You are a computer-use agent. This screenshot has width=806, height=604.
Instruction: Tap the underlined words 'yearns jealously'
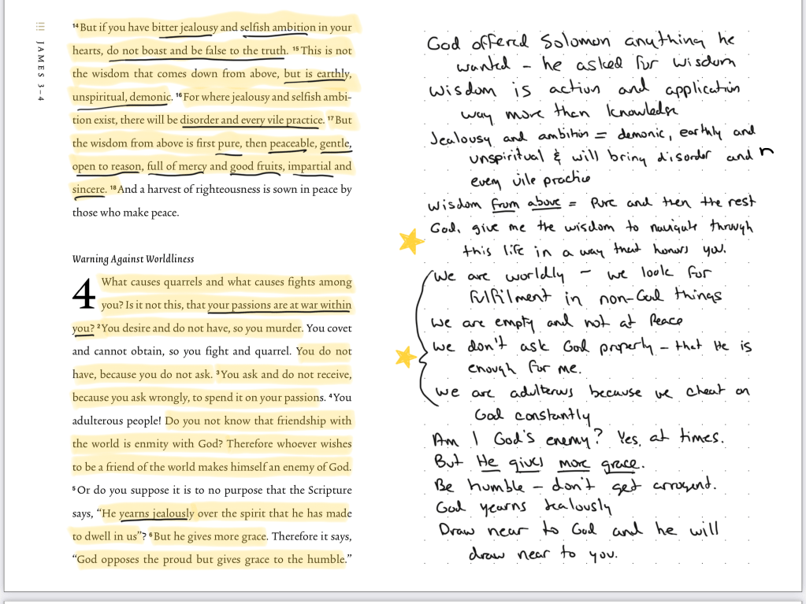pyautogui.click(x=156, y=513)
